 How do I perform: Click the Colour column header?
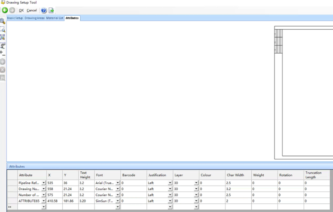[x=212, y=175]
